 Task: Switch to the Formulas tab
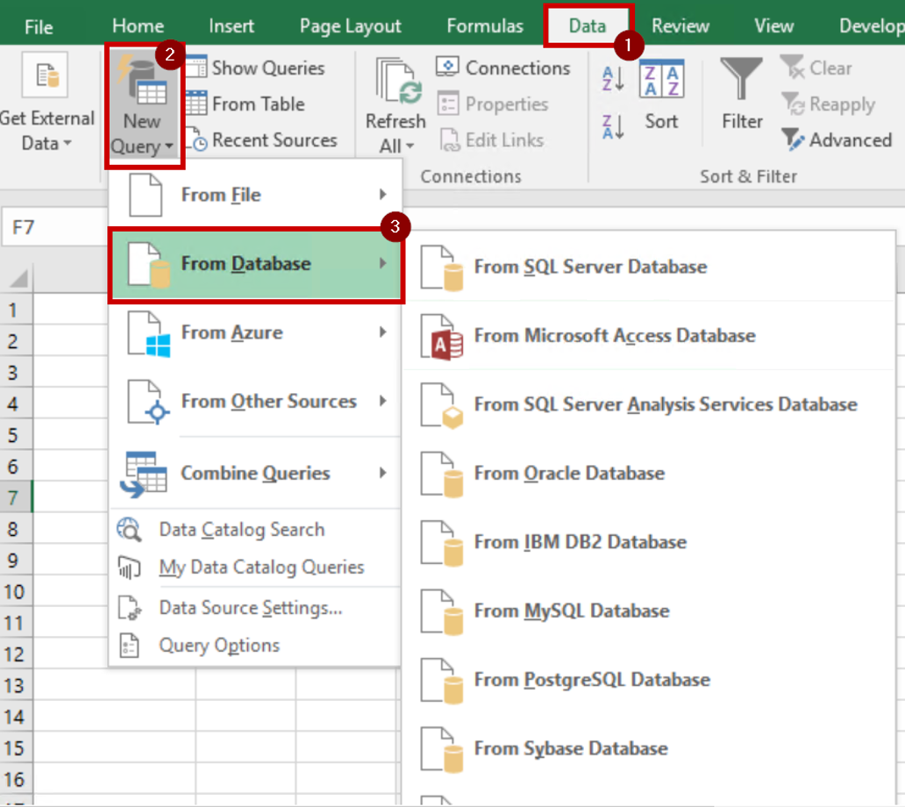(485, 26)
